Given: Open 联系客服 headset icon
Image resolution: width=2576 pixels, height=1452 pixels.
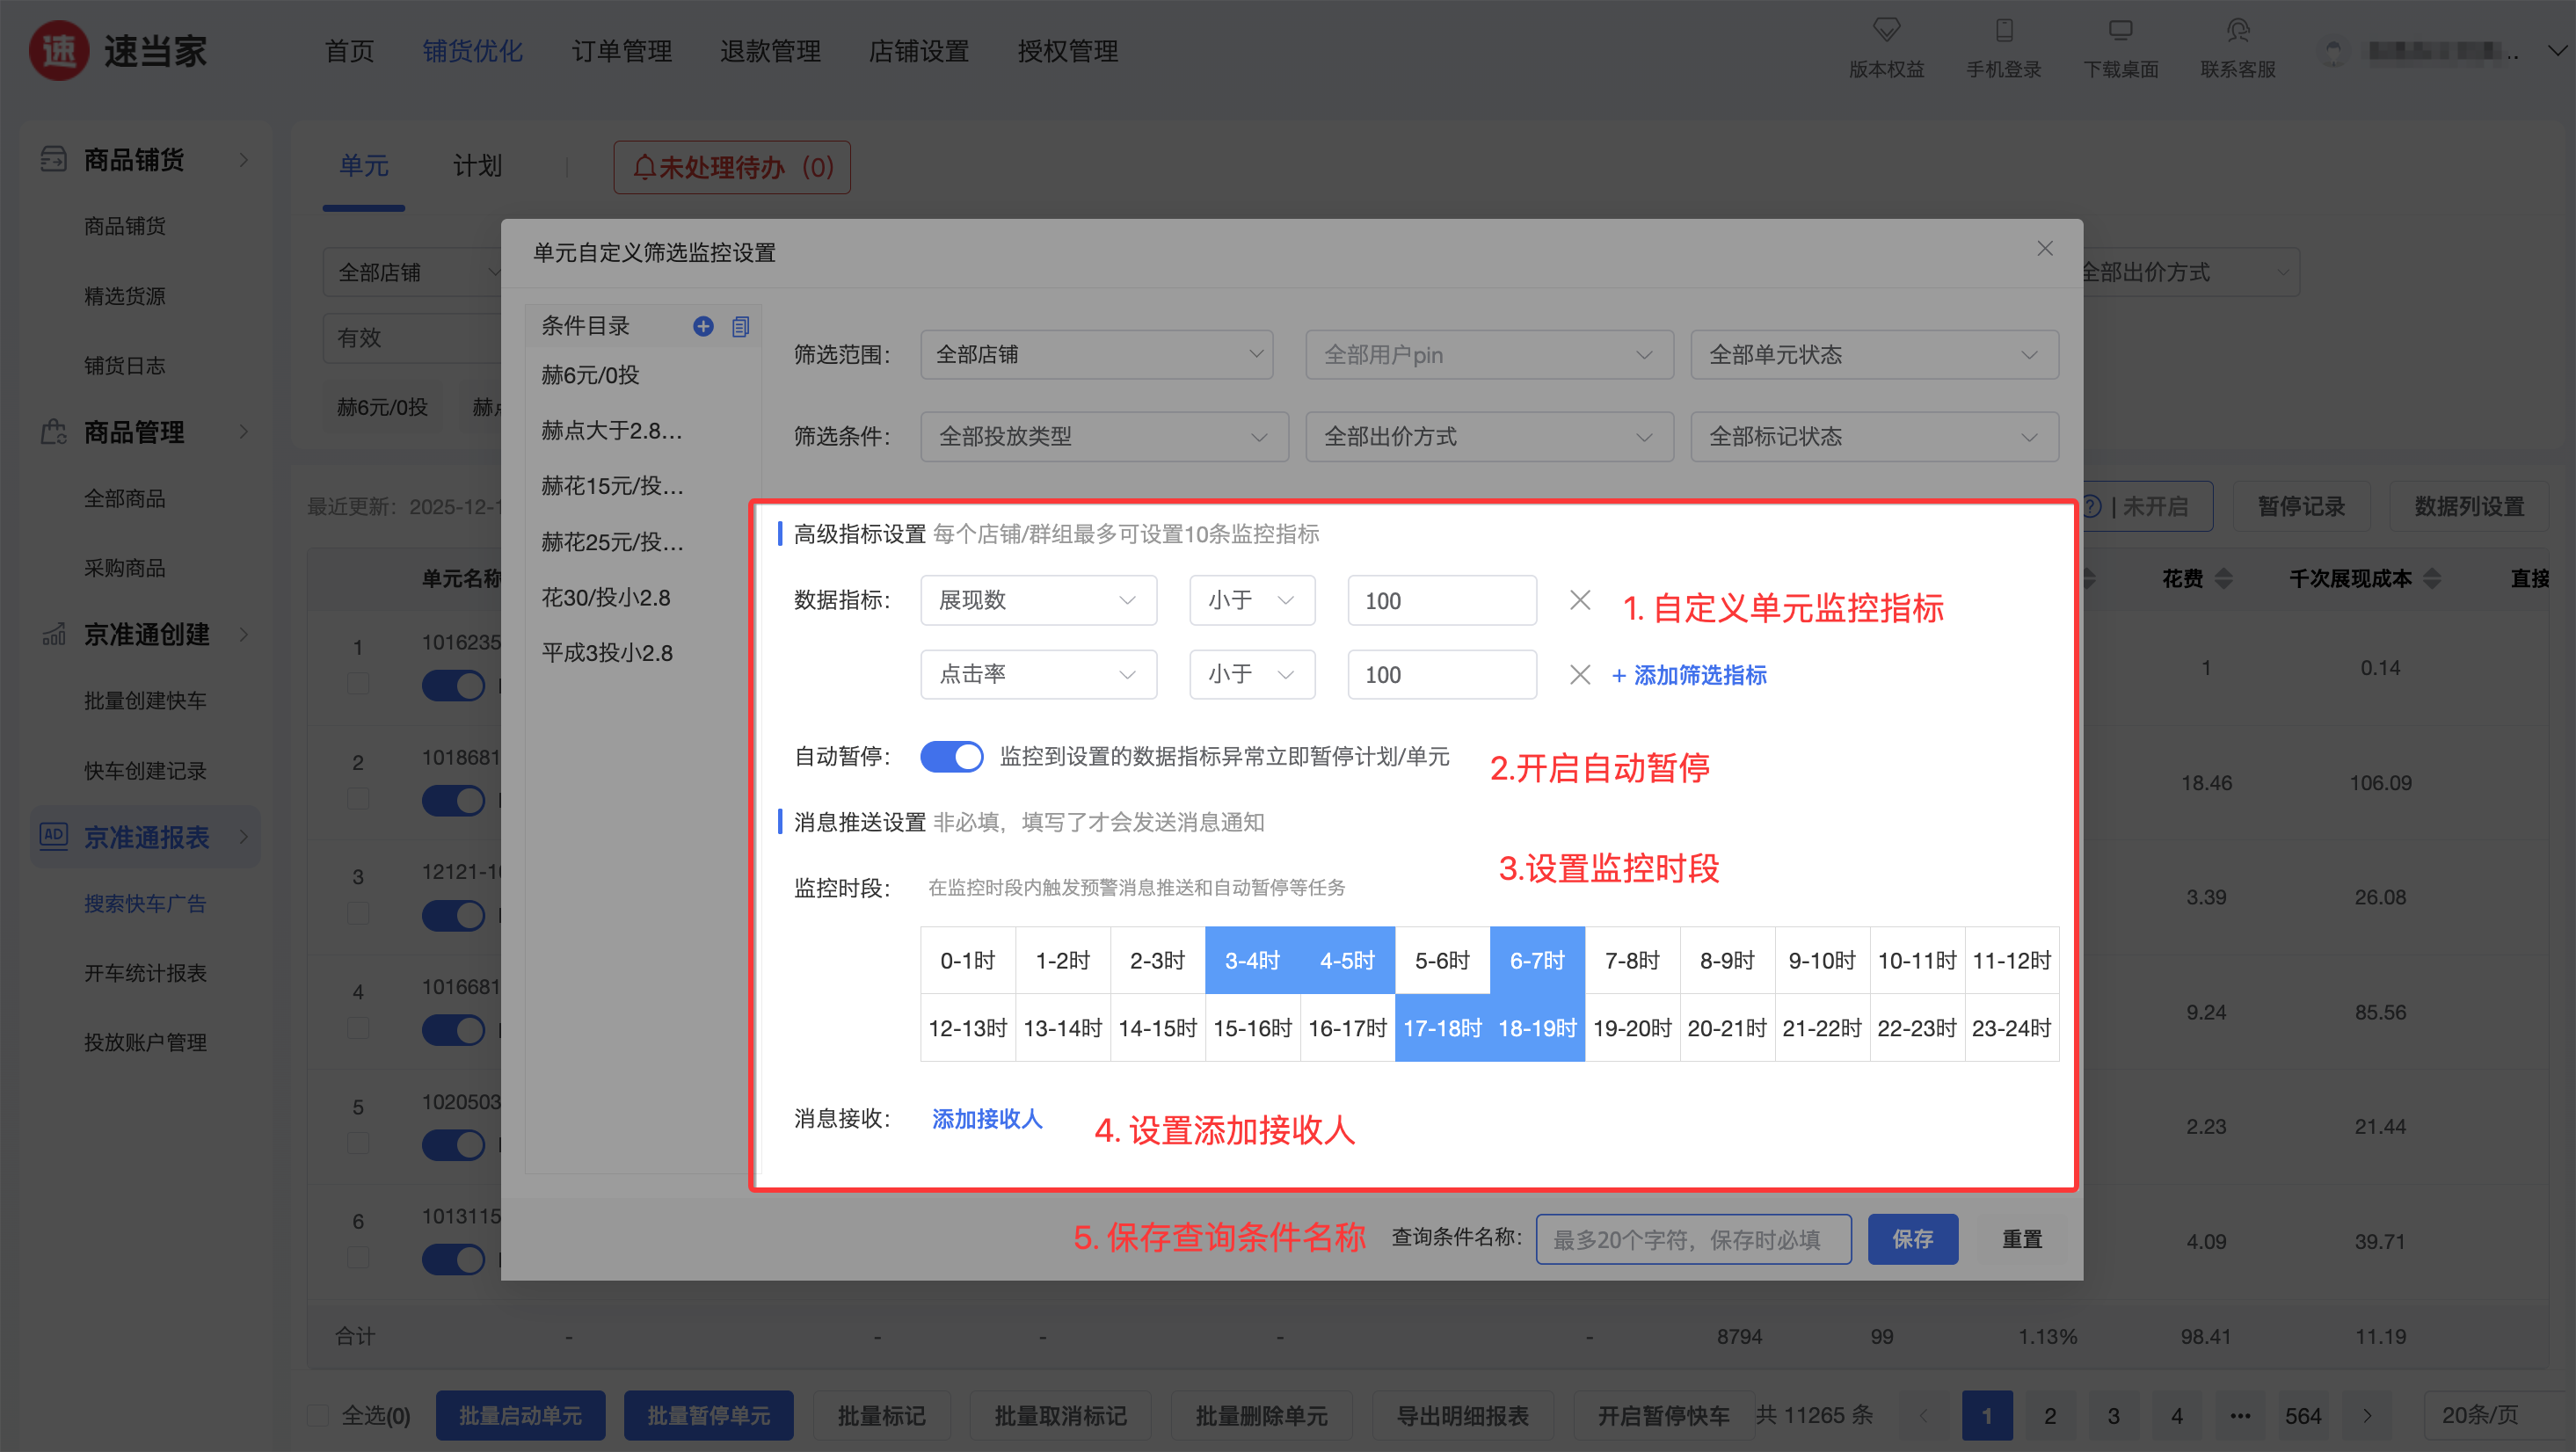Looking at the screenshot, I should [2238, 30].
